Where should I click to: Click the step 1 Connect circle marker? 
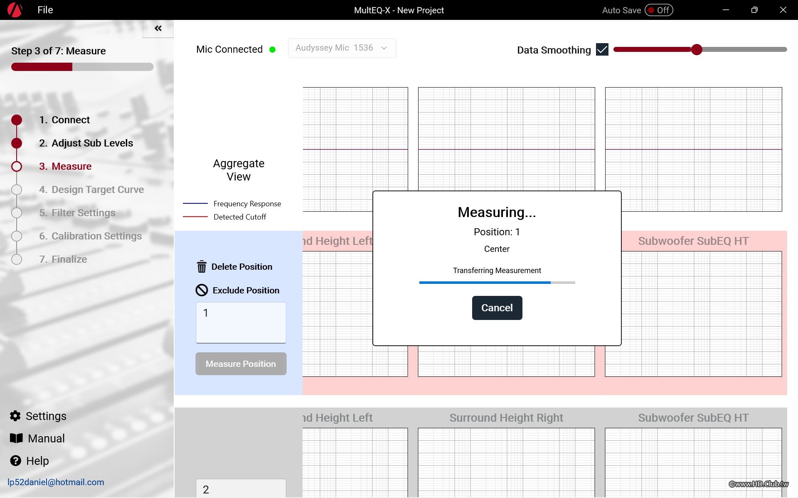17,120
